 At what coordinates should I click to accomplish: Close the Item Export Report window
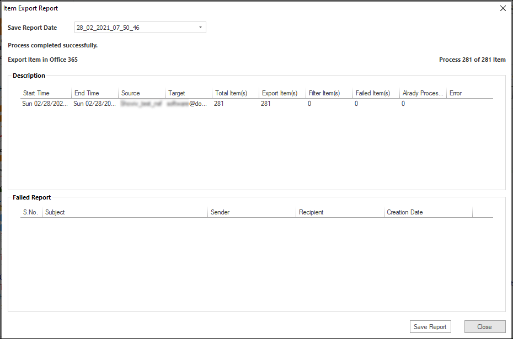click(x=503, y=8)
